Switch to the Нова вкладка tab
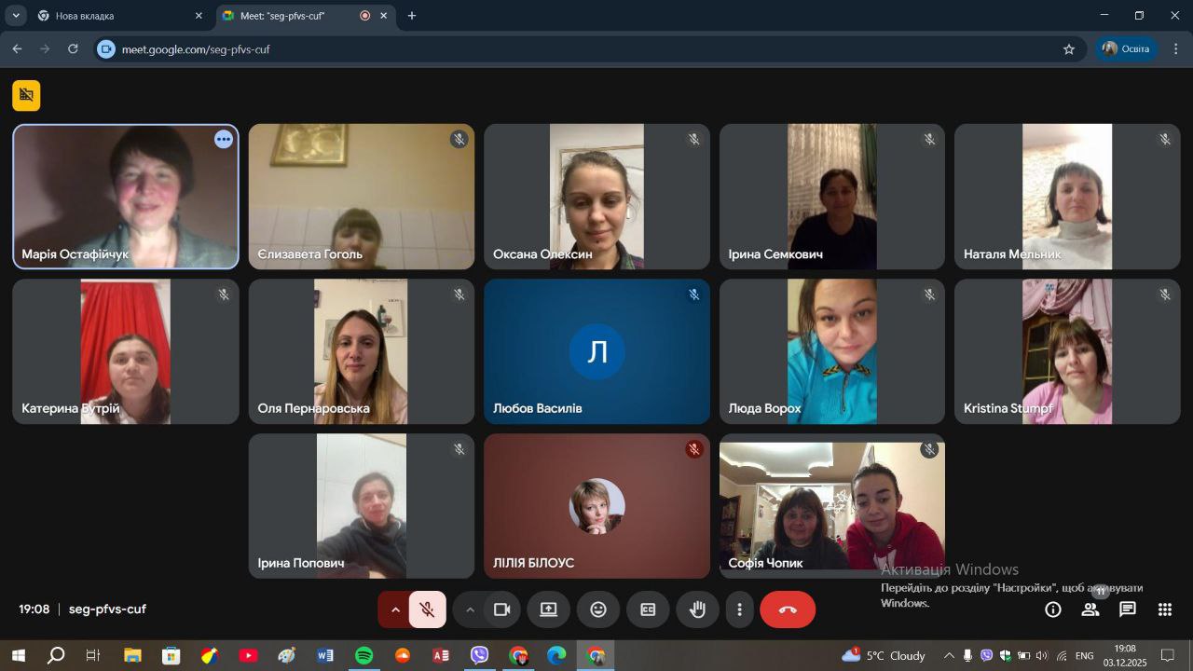The width and height of the screenshot is (1193, 671). pos(112,16)
